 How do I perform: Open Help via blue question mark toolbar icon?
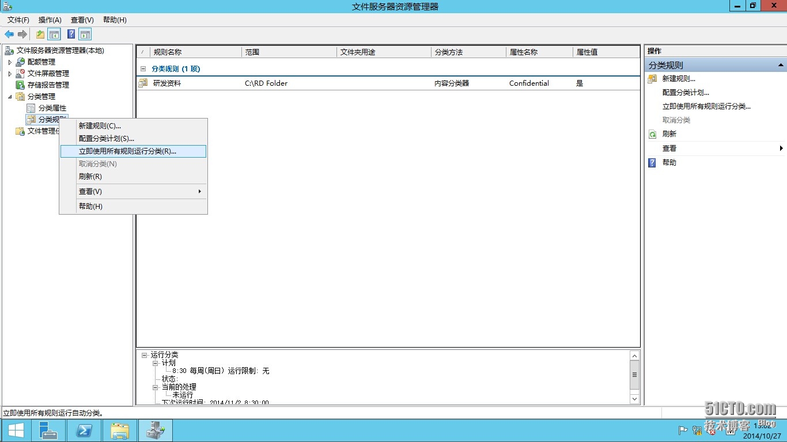(71, 35)
